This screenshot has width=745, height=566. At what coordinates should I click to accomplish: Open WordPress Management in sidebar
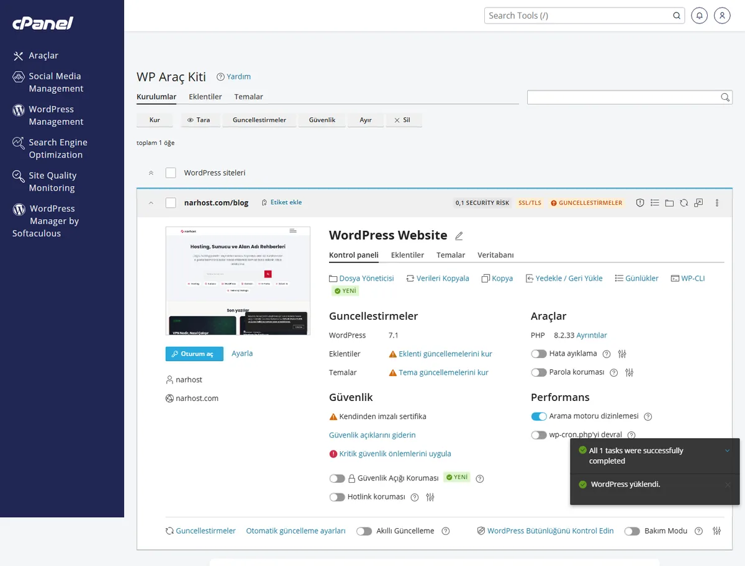56,115
